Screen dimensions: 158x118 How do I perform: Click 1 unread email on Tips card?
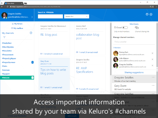click(x=56, y=88)
